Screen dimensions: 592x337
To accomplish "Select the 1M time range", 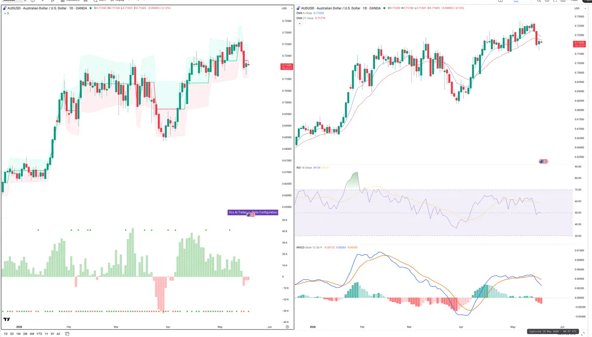I will 19,334.
